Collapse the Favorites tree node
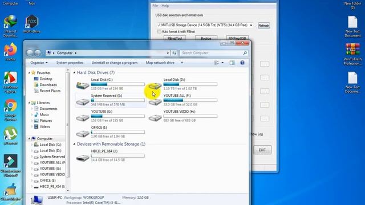The height and width of the screenshot is (205, 365). pos(29,73)
